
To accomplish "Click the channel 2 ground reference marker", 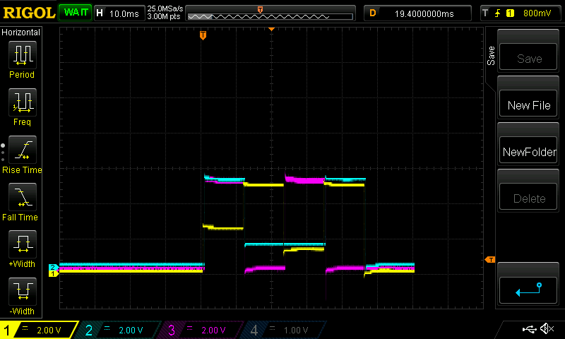I will pyautogui.click(x=53, y=267).
